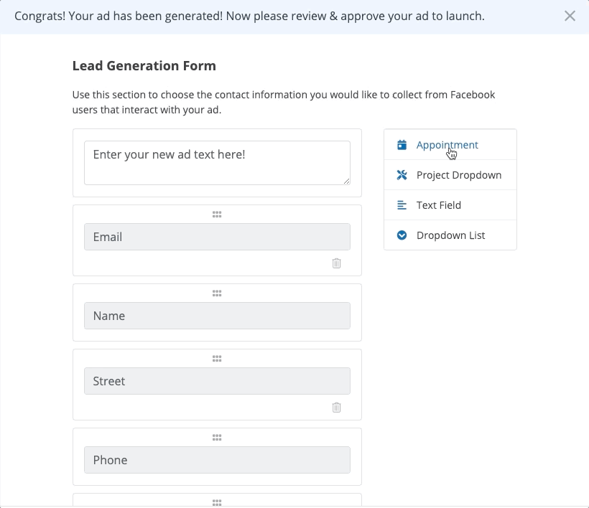
Task: Select the Street form field
Action: pyautogui.click(x=217, y=381)
